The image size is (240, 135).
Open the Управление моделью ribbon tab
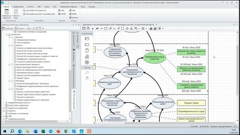tap(69, 7)
